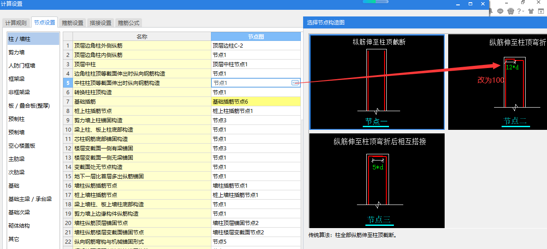
Task: Click the 名称 column header
Action: (142, 36)
